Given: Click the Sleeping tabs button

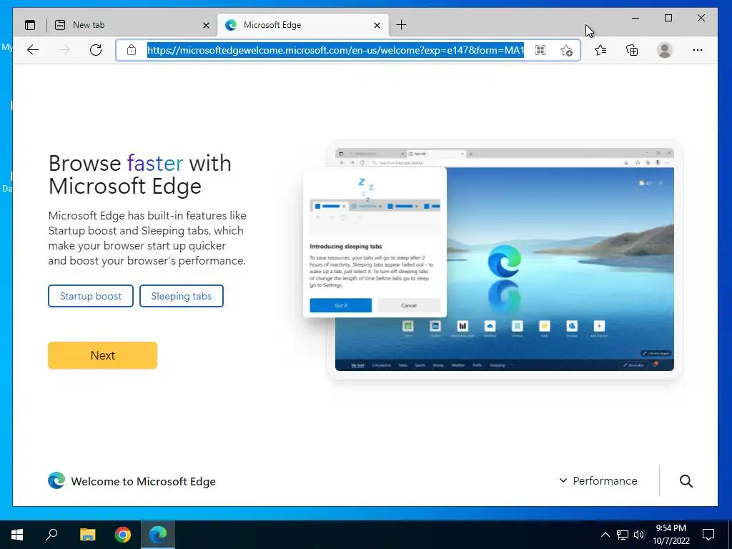Looking at the screenshot, I should click(181, 296).
